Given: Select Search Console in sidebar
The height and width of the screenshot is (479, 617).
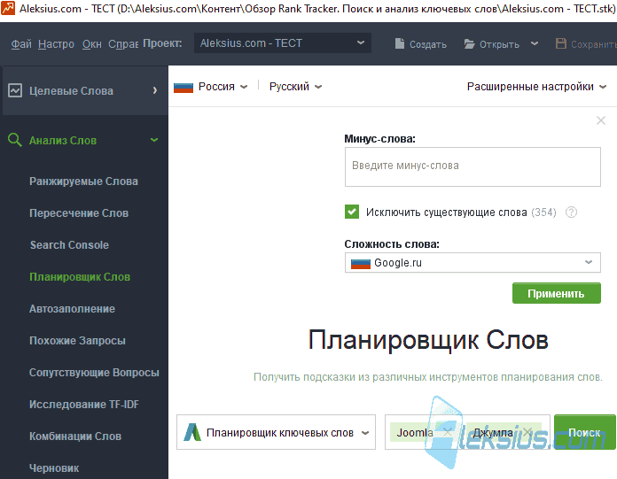Looking at the screenshot, I should click(69, 244).
